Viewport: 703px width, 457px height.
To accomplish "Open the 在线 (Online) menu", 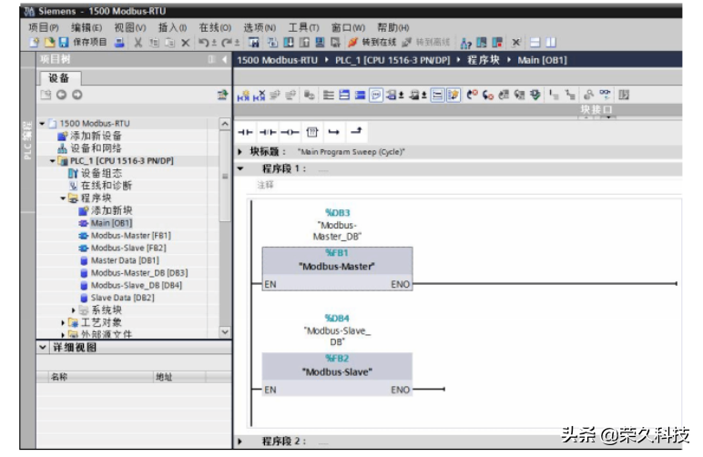I will (215, 28).
